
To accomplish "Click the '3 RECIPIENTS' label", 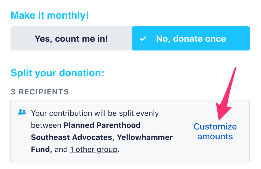I will [x=40, y=92].
